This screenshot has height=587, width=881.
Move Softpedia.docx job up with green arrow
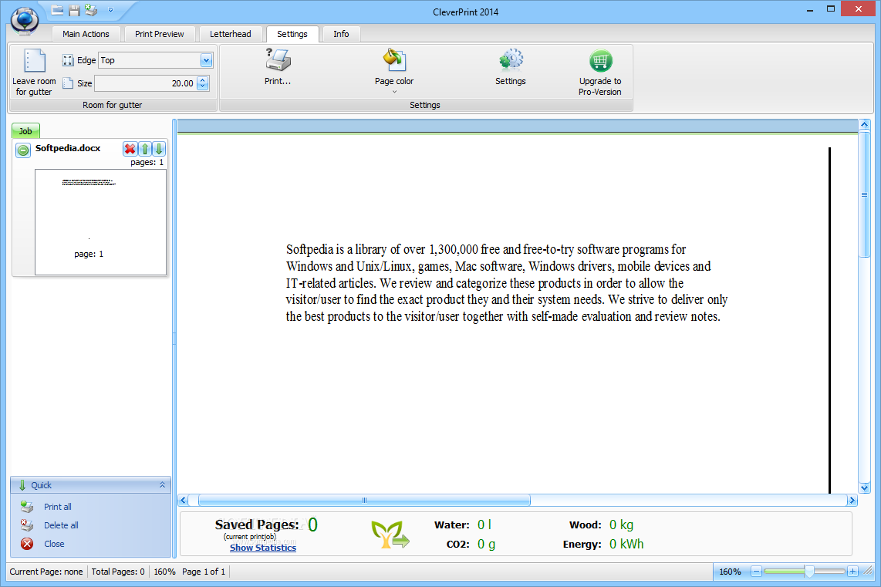click(x=145, y=149)
